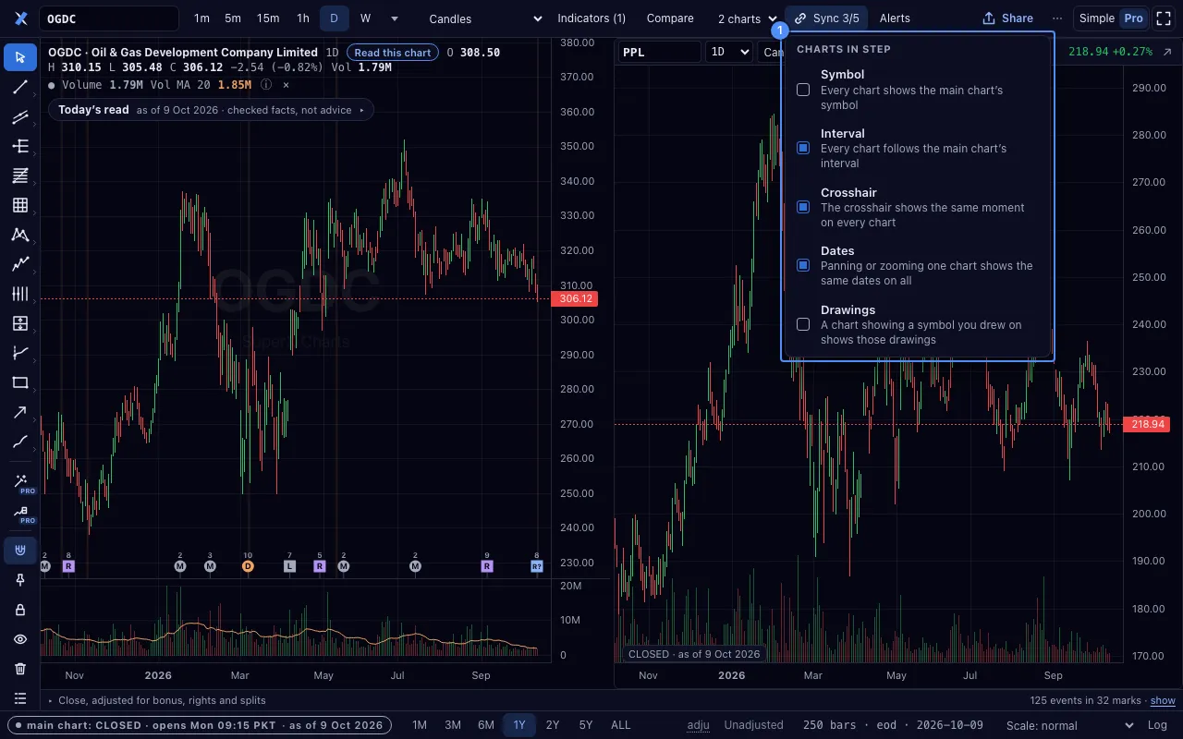Activate the magnet snap tool
Image resolution: width=1183 pixels, height=739 pixels.
tap(20, 551)
